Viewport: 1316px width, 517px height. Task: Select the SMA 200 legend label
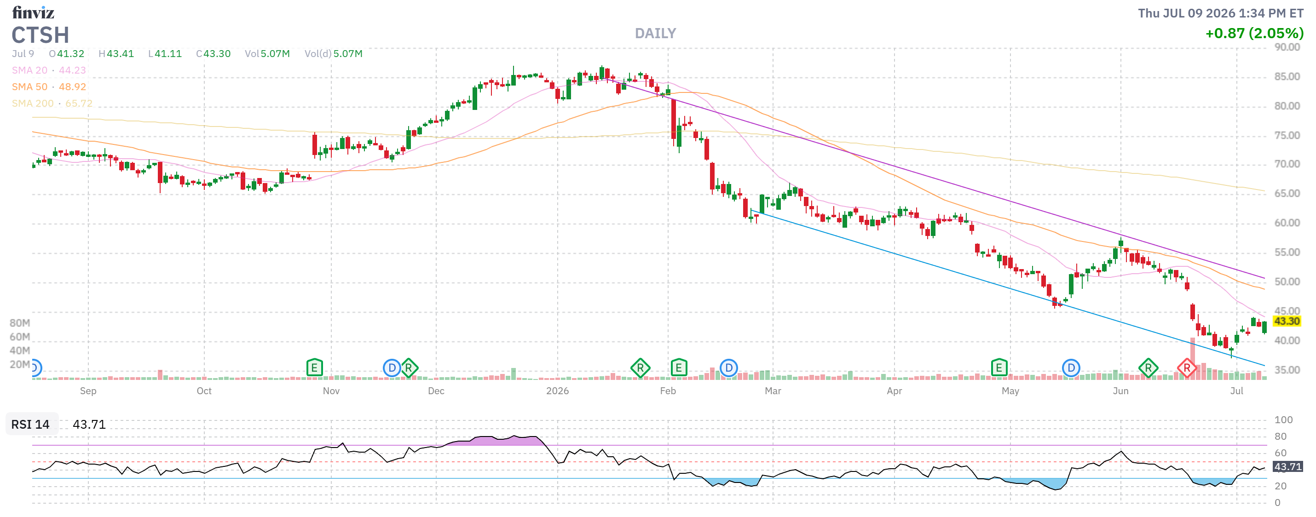33,103
